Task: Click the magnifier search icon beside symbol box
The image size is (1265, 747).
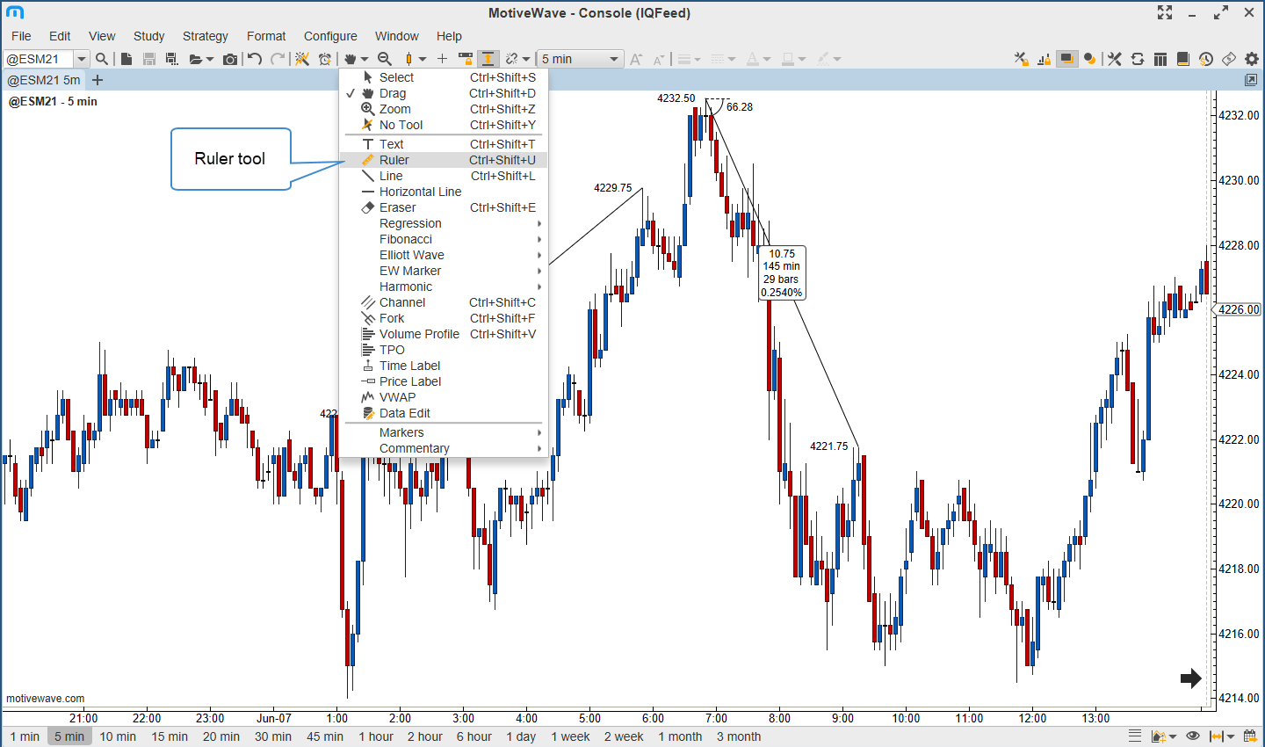Action: tap(102, 59)
